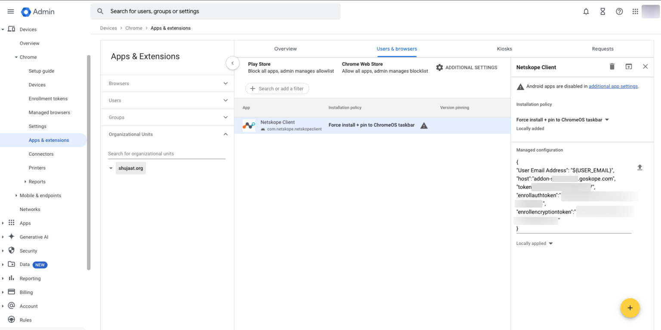Open the help question mark icon
The width and height of the screenshot is (661, 330).
click(x=619, y=12)
